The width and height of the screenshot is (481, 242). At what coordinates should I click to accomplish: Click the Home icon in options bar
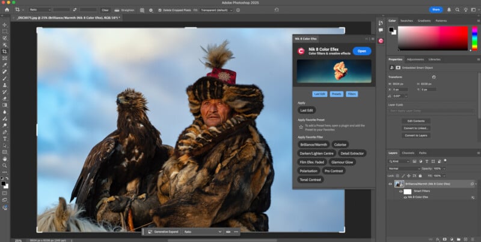tap(5, 10)
